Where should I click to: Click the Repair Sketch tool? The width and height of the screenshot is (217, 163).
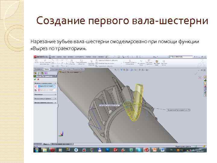(x=141, y=63)
